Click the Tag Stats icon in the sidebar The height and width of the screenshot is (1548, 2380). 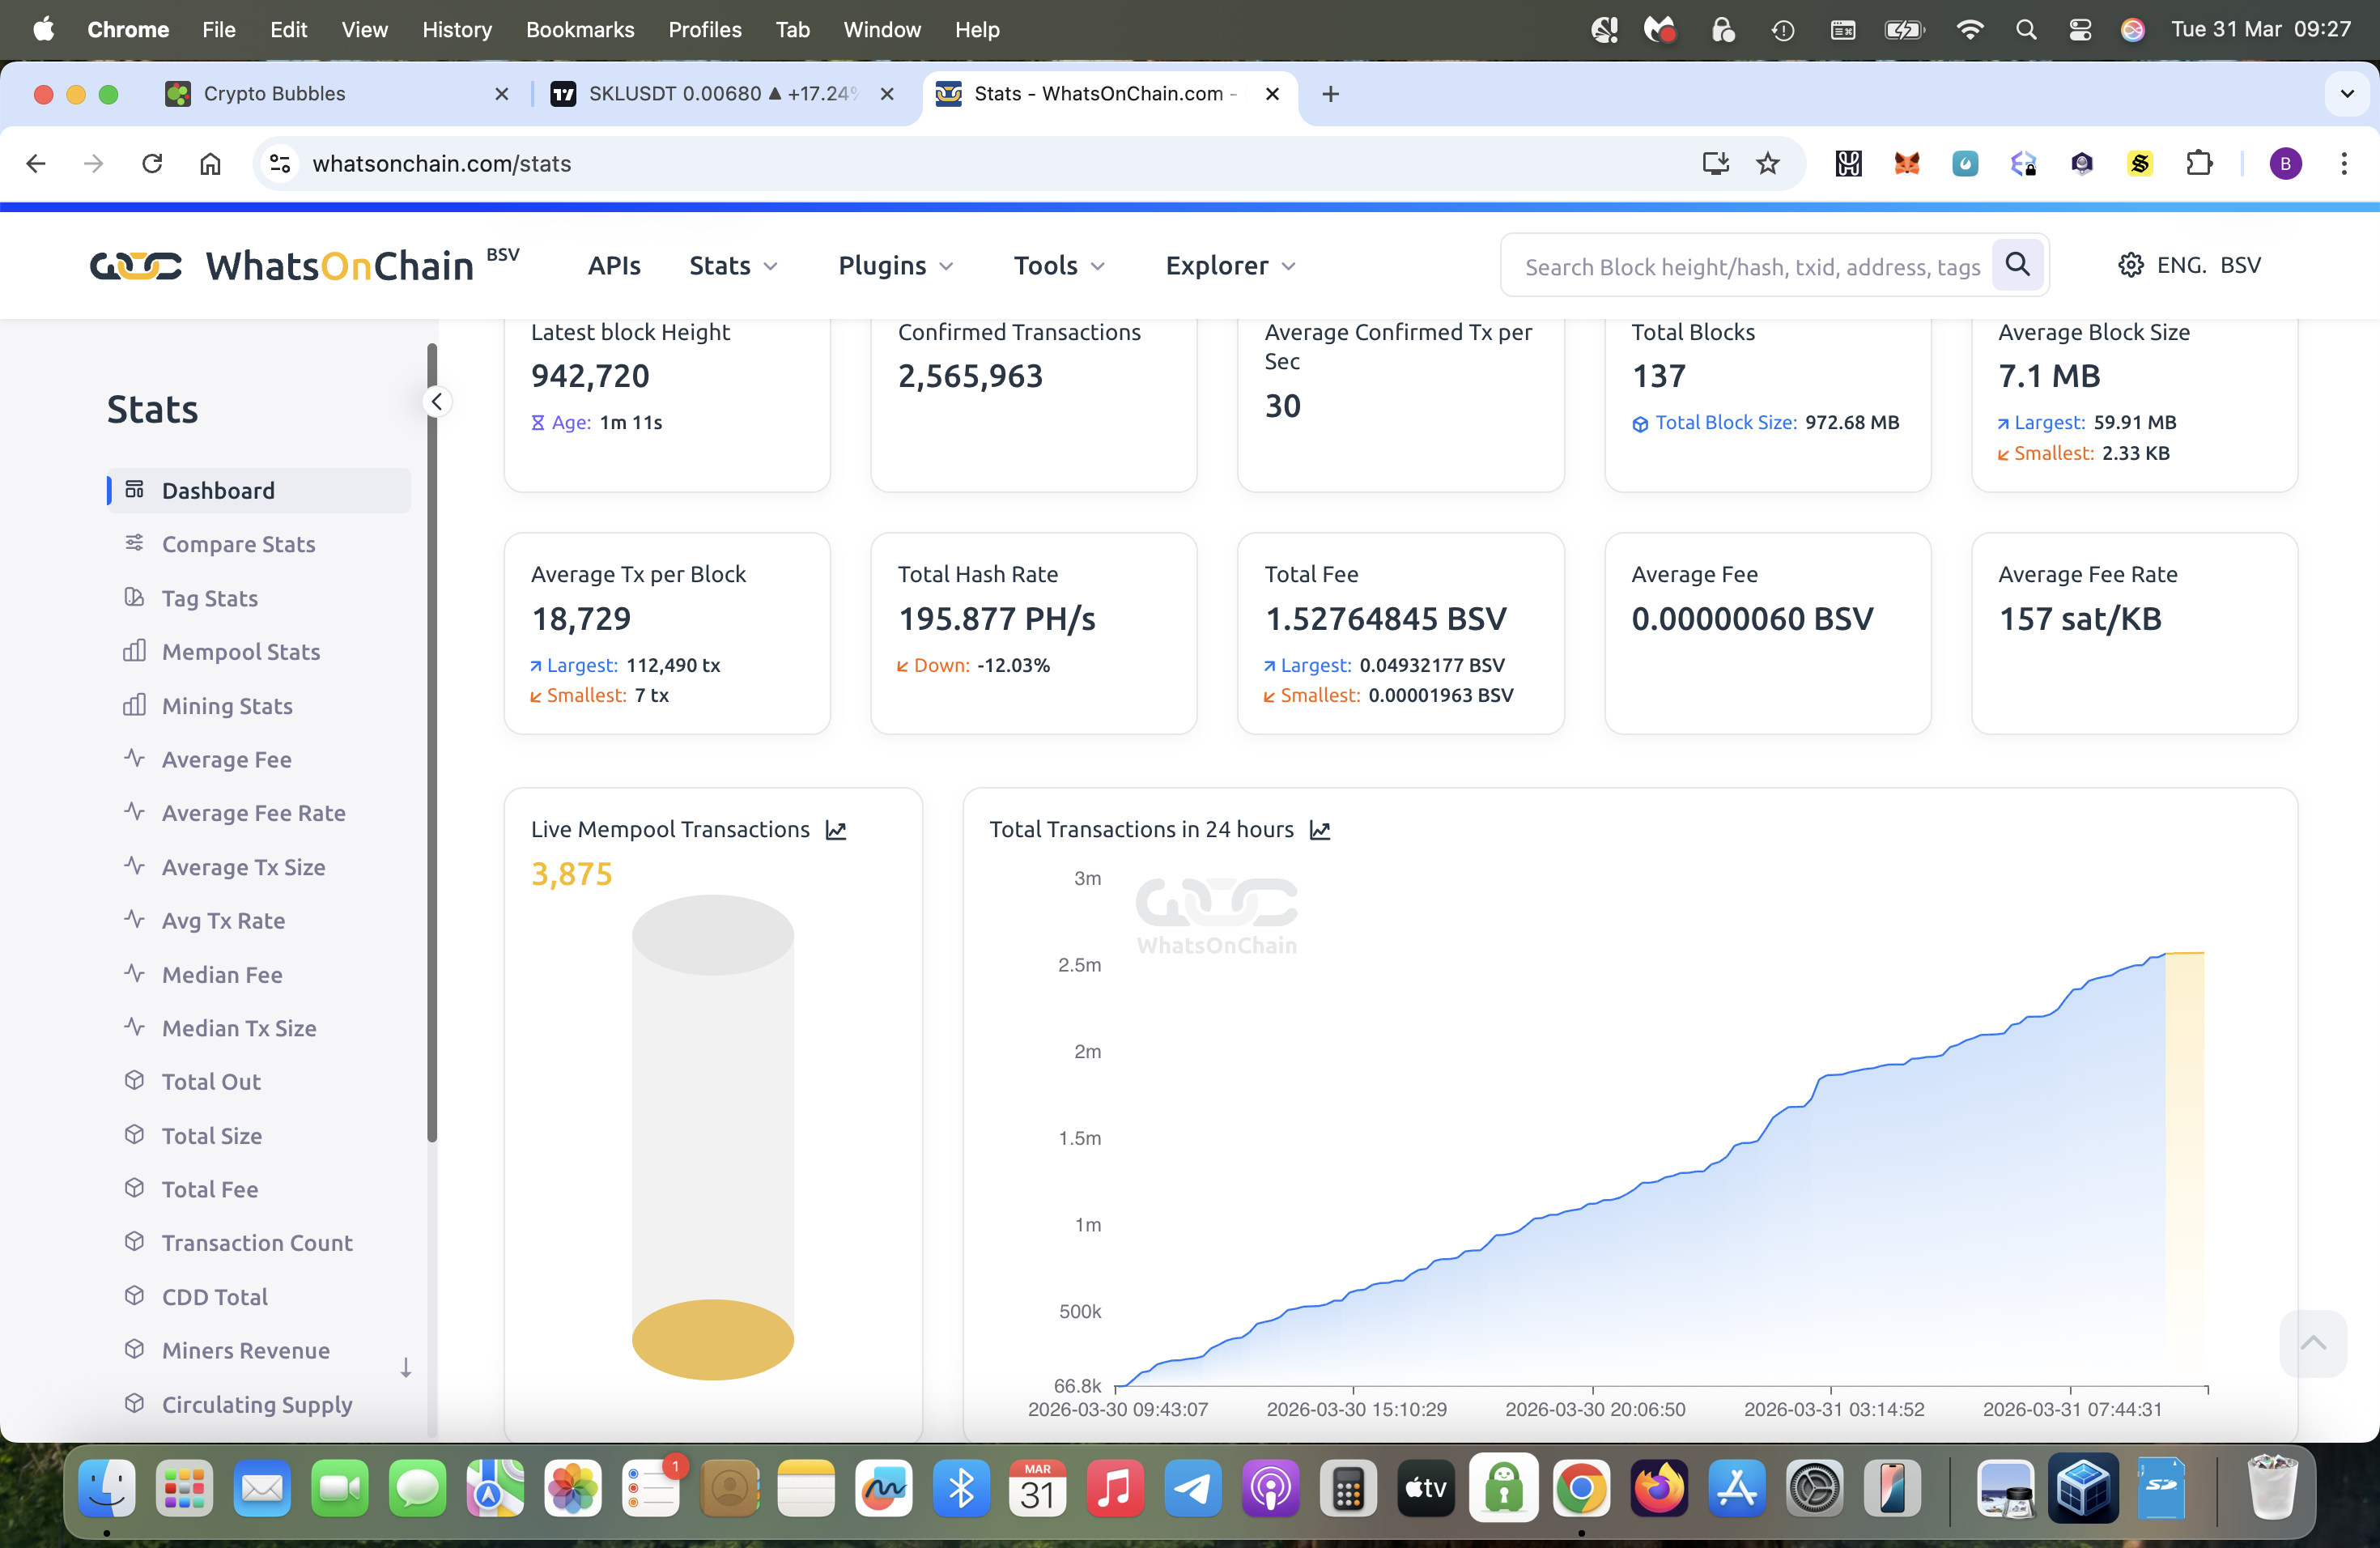(134, 597)
